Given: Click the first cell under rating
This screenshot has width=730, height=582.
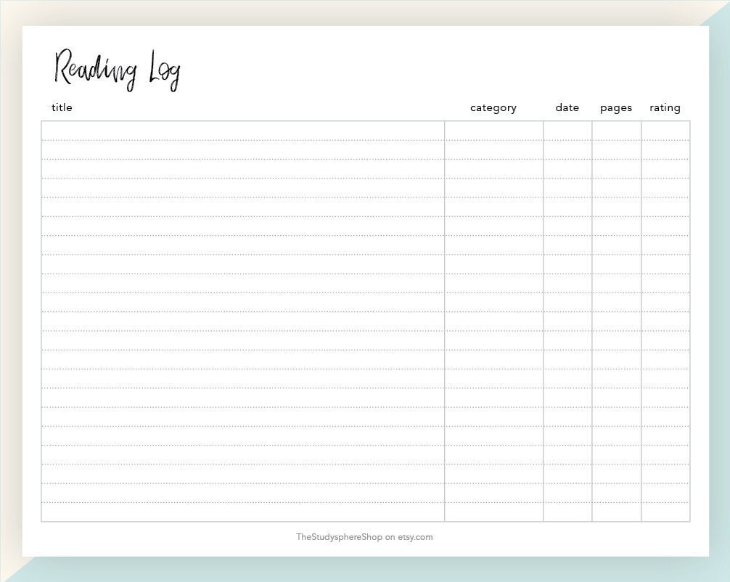Looking at the screenshot, I should pyautogui.click(x=665, y=131).
